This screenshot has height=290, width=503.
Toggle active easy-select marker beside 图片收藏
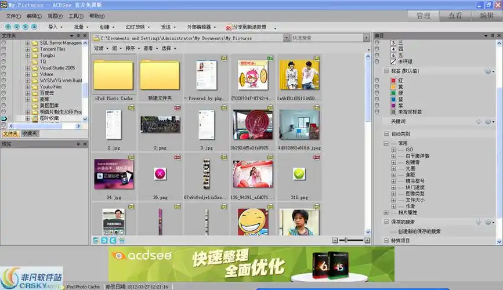pos(4,118)
